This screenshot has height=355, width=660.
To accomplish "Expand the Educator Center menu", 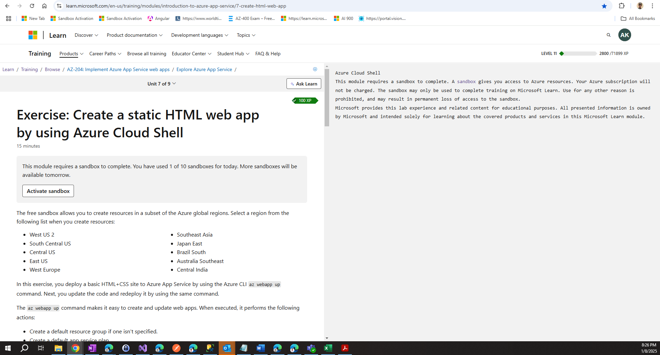I will coord(192,54).
